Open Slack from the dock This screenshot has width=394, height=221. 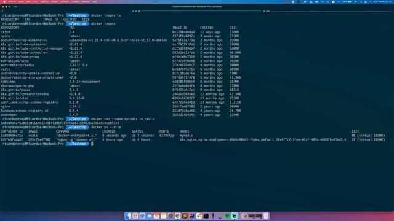pyautogui.click(x=199, y=215)
